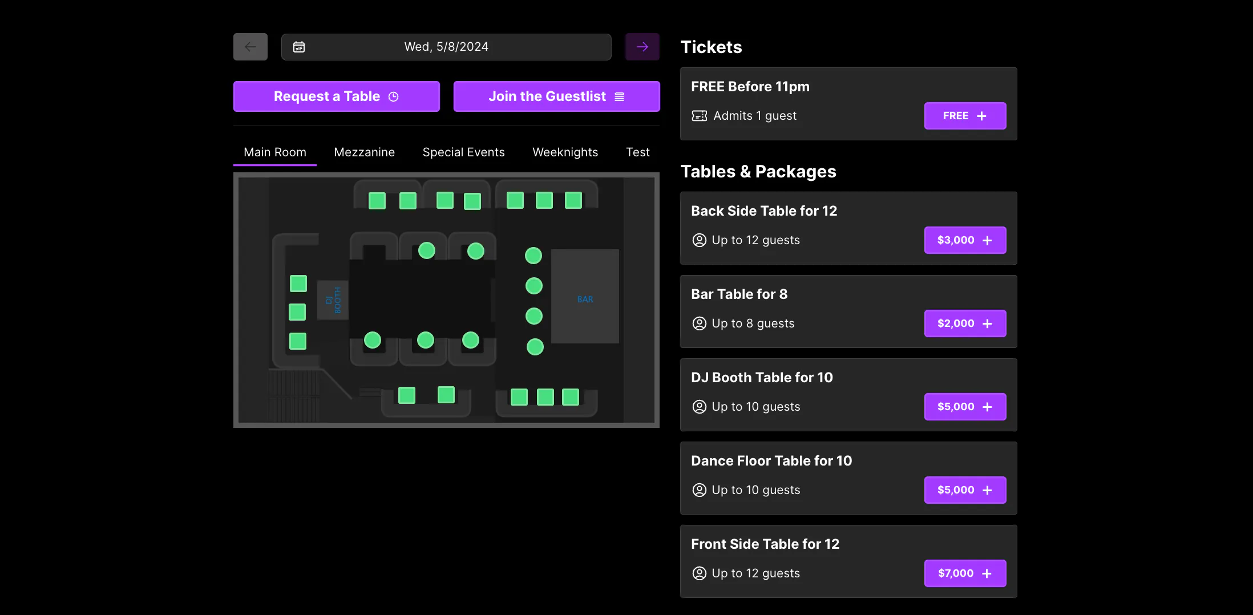Add Dance Floor Table for 10
This screenshot has height=615, width=1253.
point(964,490)
